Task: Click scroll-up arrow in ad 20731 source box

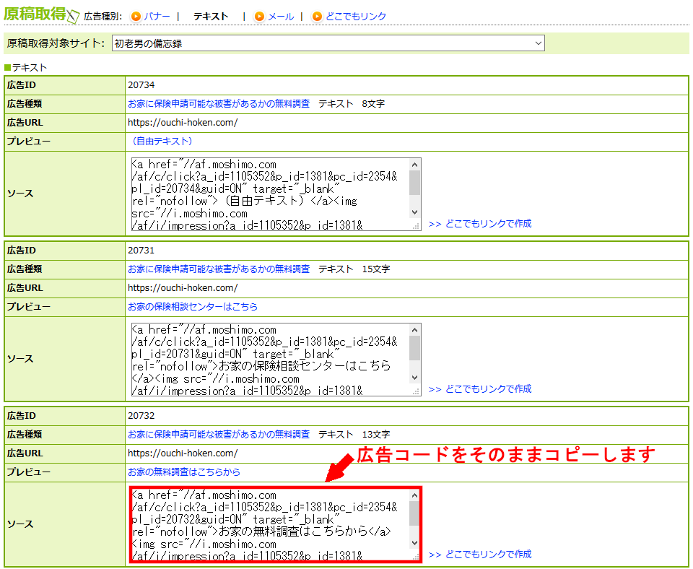Action: [x=414, y=330]
